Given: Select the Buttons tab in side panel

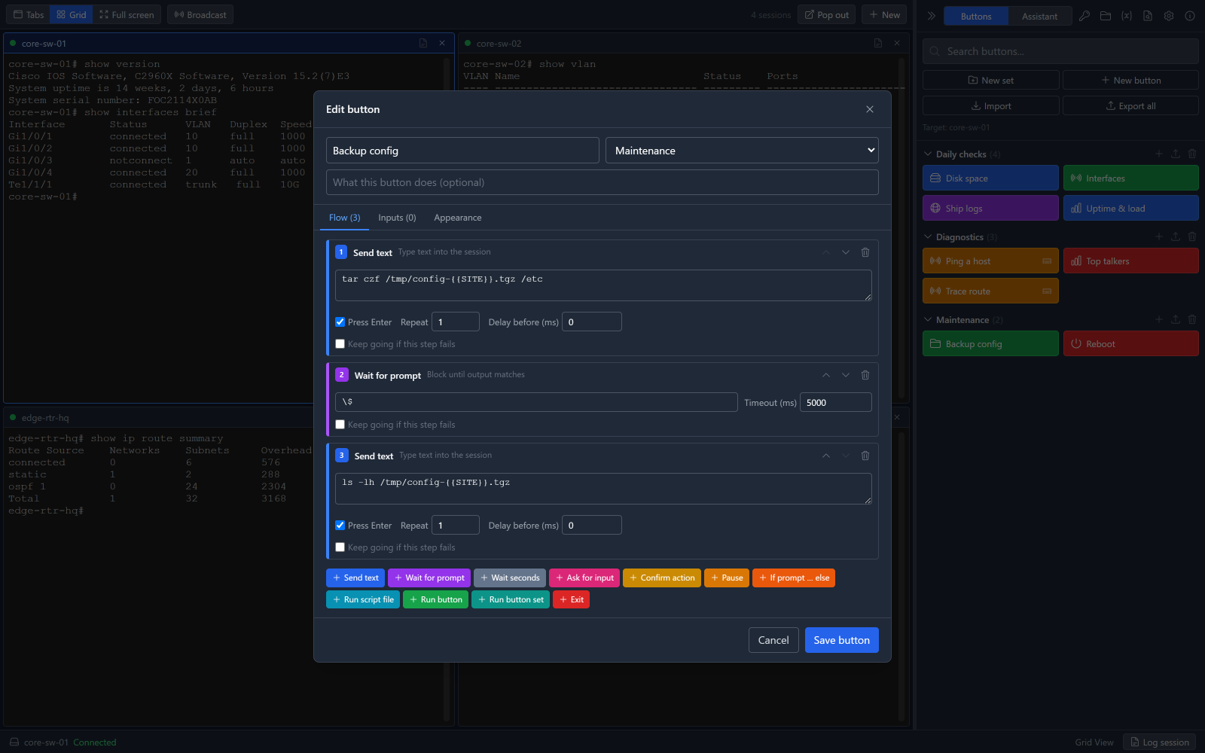Looking at the screenshot, I should pyautogui.click(x=976, y=16).
